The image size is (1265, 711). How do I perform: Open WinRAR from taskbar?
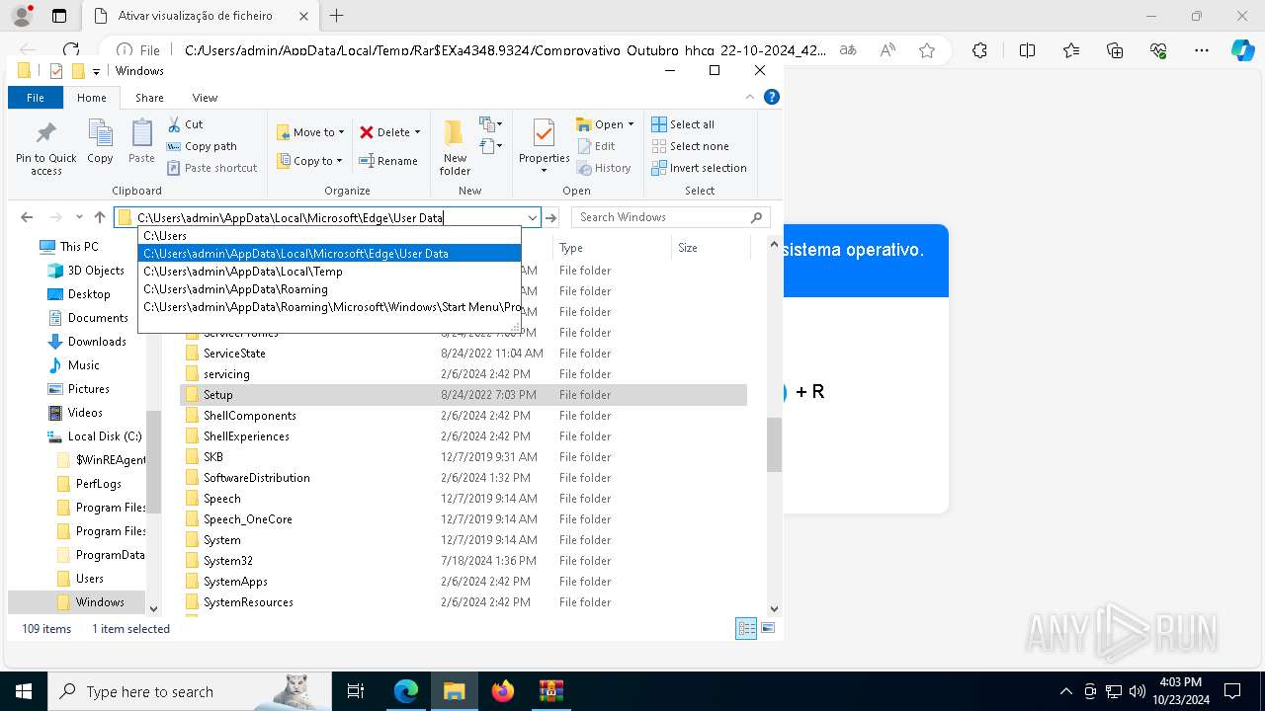(550, 691)
